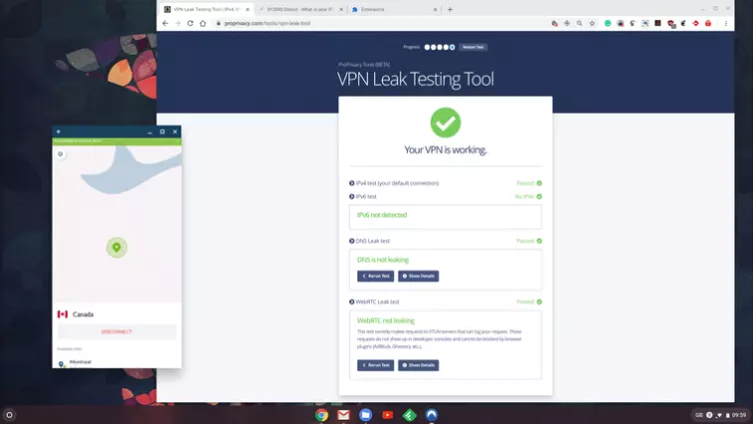The height and width of the screenshot is (424, 753).
Task: Click the progress dots indicator
Action: (x=440, y=47)
